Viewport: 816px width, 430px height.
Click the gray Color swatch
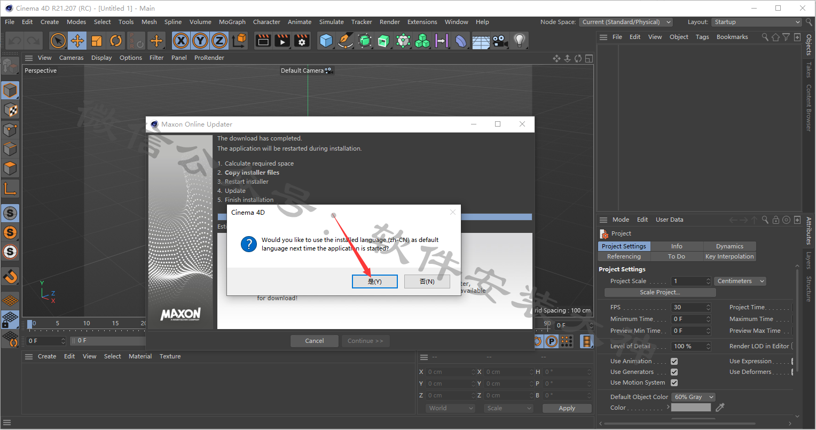tap(691, 408)
